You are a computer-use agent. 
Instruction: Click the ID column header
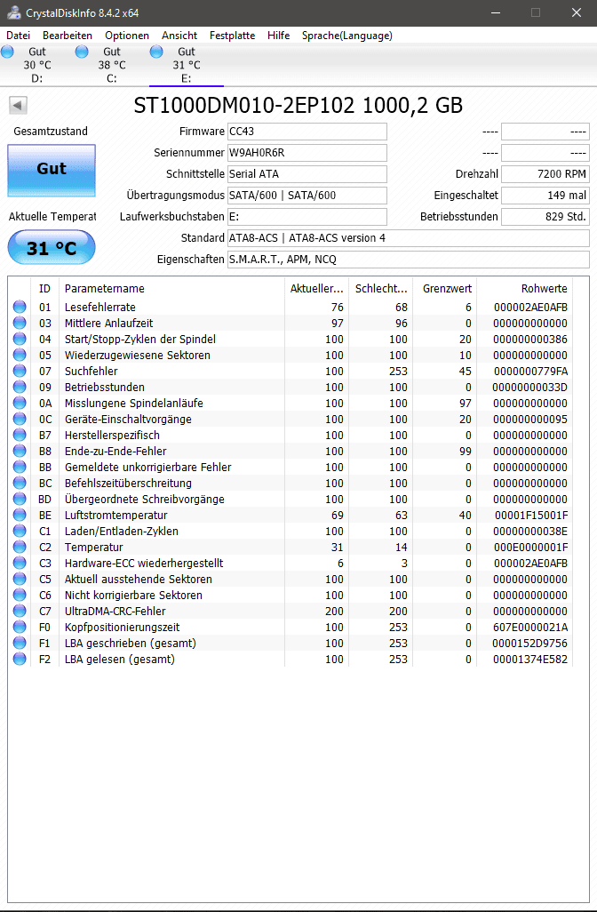(44, 289)
